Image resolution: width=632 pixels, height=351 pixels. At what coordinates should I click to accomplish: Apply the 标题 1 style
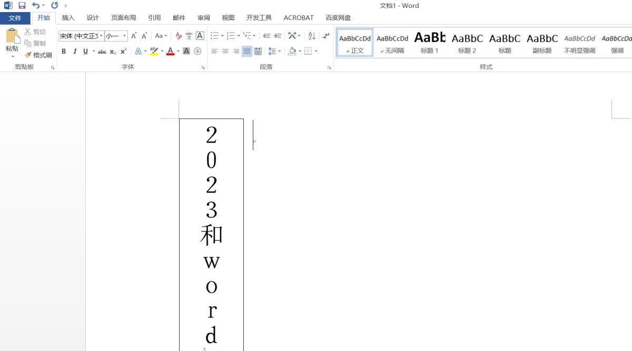pyautogui.click(x=430, y=42)
